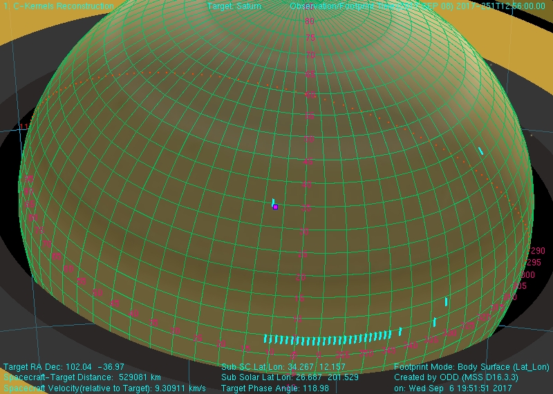The width and height of the screenshot is (553, 394).
Task: Click the latitude label "80" near the pole
Action: pos(309,21)
